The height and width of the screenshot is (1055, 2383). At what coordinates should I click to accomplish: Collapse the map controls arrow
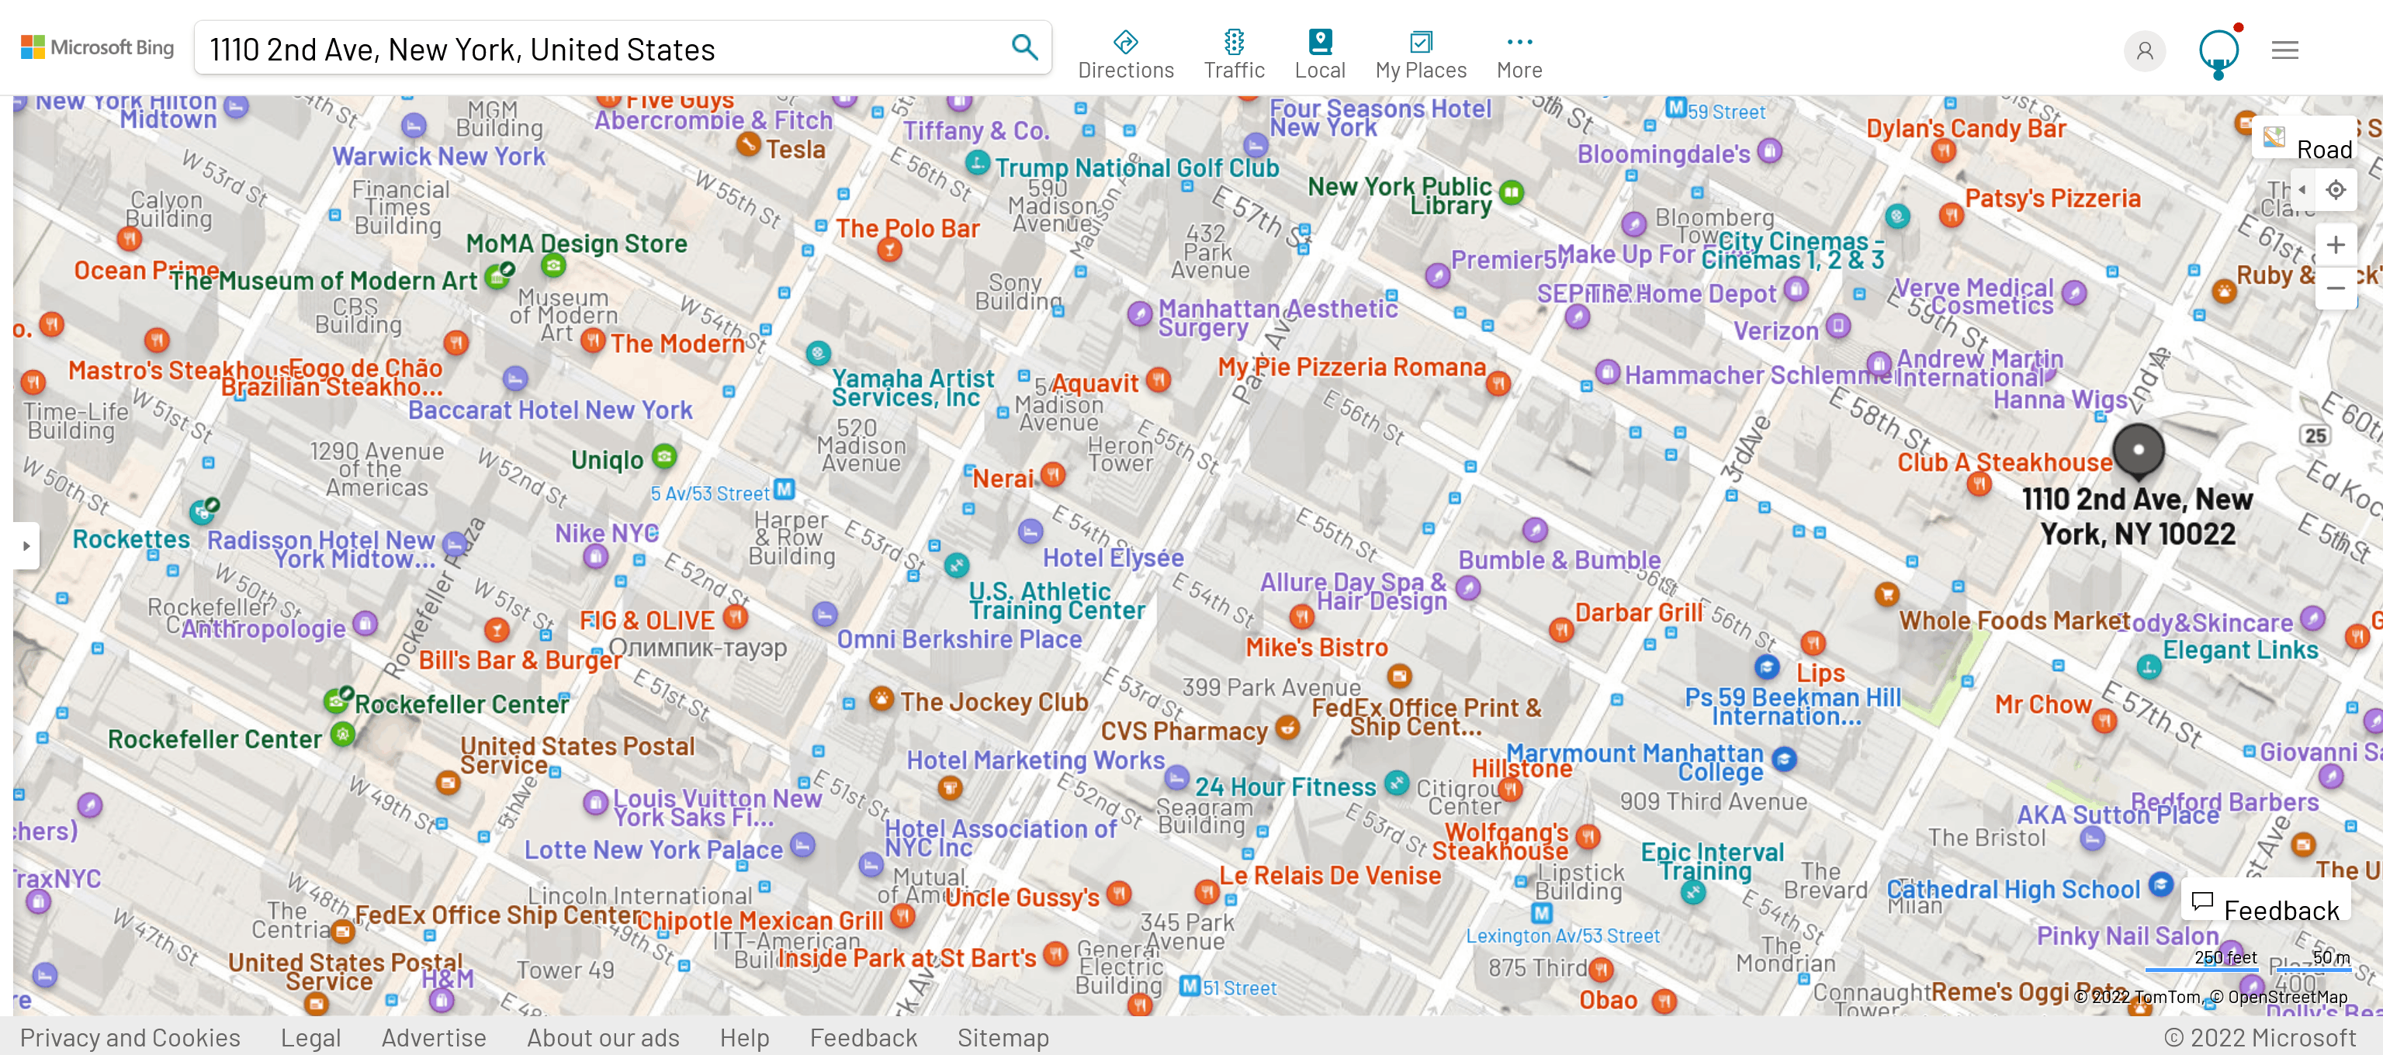click(2302, 189)
